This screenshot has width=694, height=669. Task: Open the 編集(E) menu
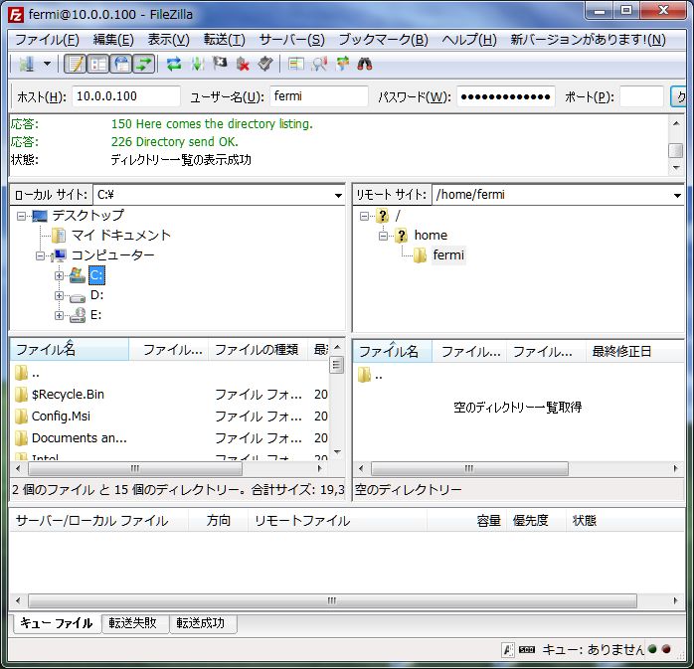(113, 40)
